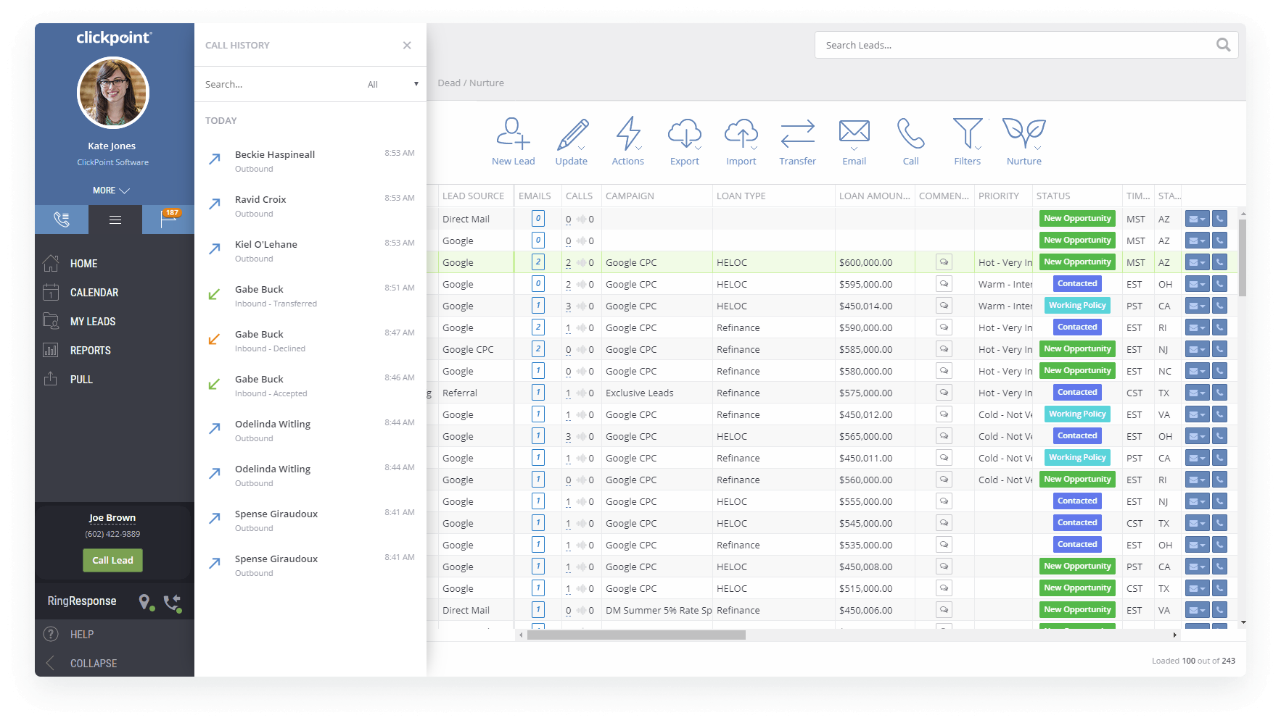
Task: Switch to Dead / Nurture tab
Action: coord(471,83)
